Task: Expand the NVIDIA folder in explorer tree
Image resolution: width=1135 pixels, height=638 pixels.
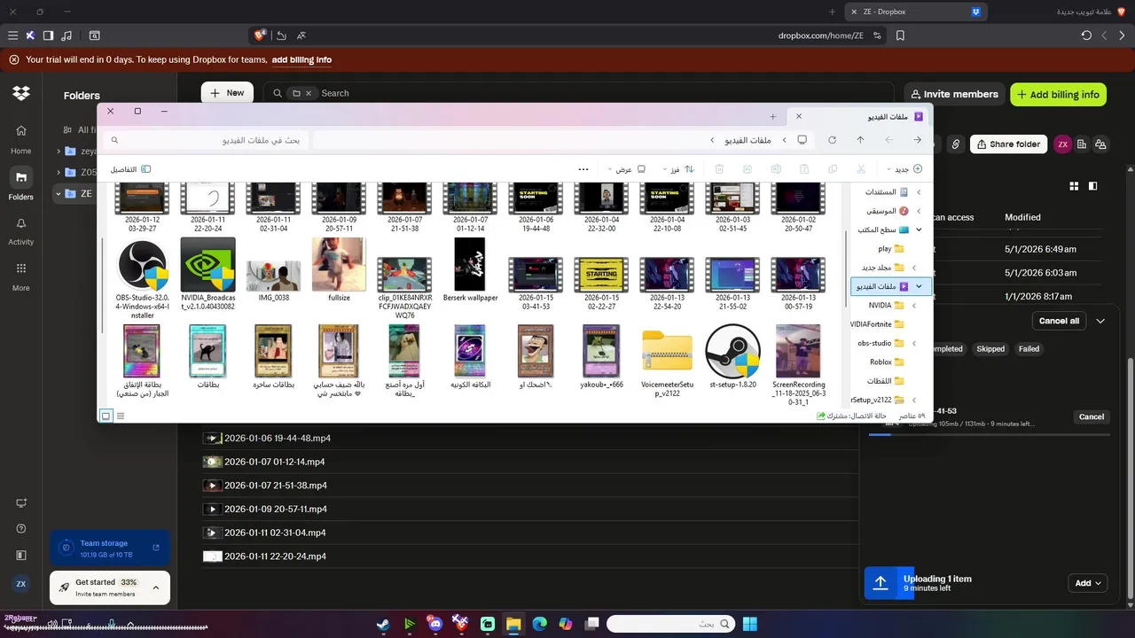Action: tap(914, 305)
